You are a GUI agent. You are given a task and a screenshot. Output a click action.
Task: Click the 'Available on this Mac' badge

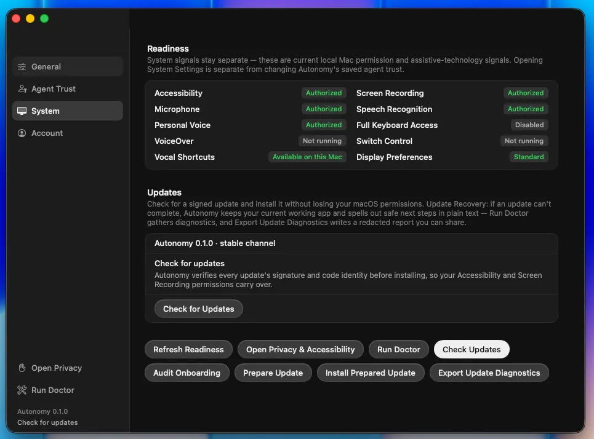307,157
